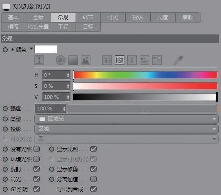The height and width of the screenshot is (195, 221).
Task: Switch color sliders to RGB mode
Action: click(107, 60)
